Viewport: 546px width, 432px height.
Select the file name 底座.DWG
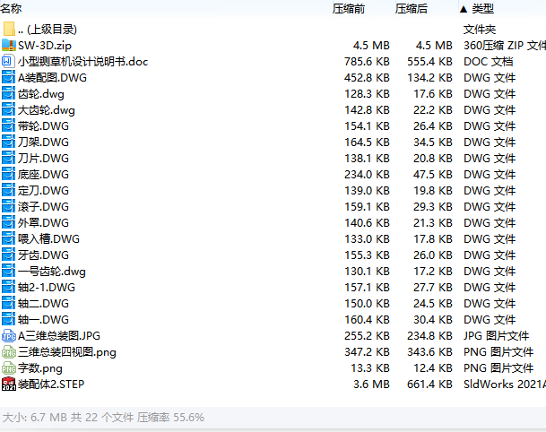point(44,175)
